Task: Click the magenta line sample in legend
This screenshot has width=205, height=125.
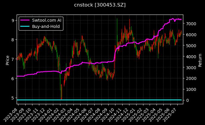Action: [25, 20]
